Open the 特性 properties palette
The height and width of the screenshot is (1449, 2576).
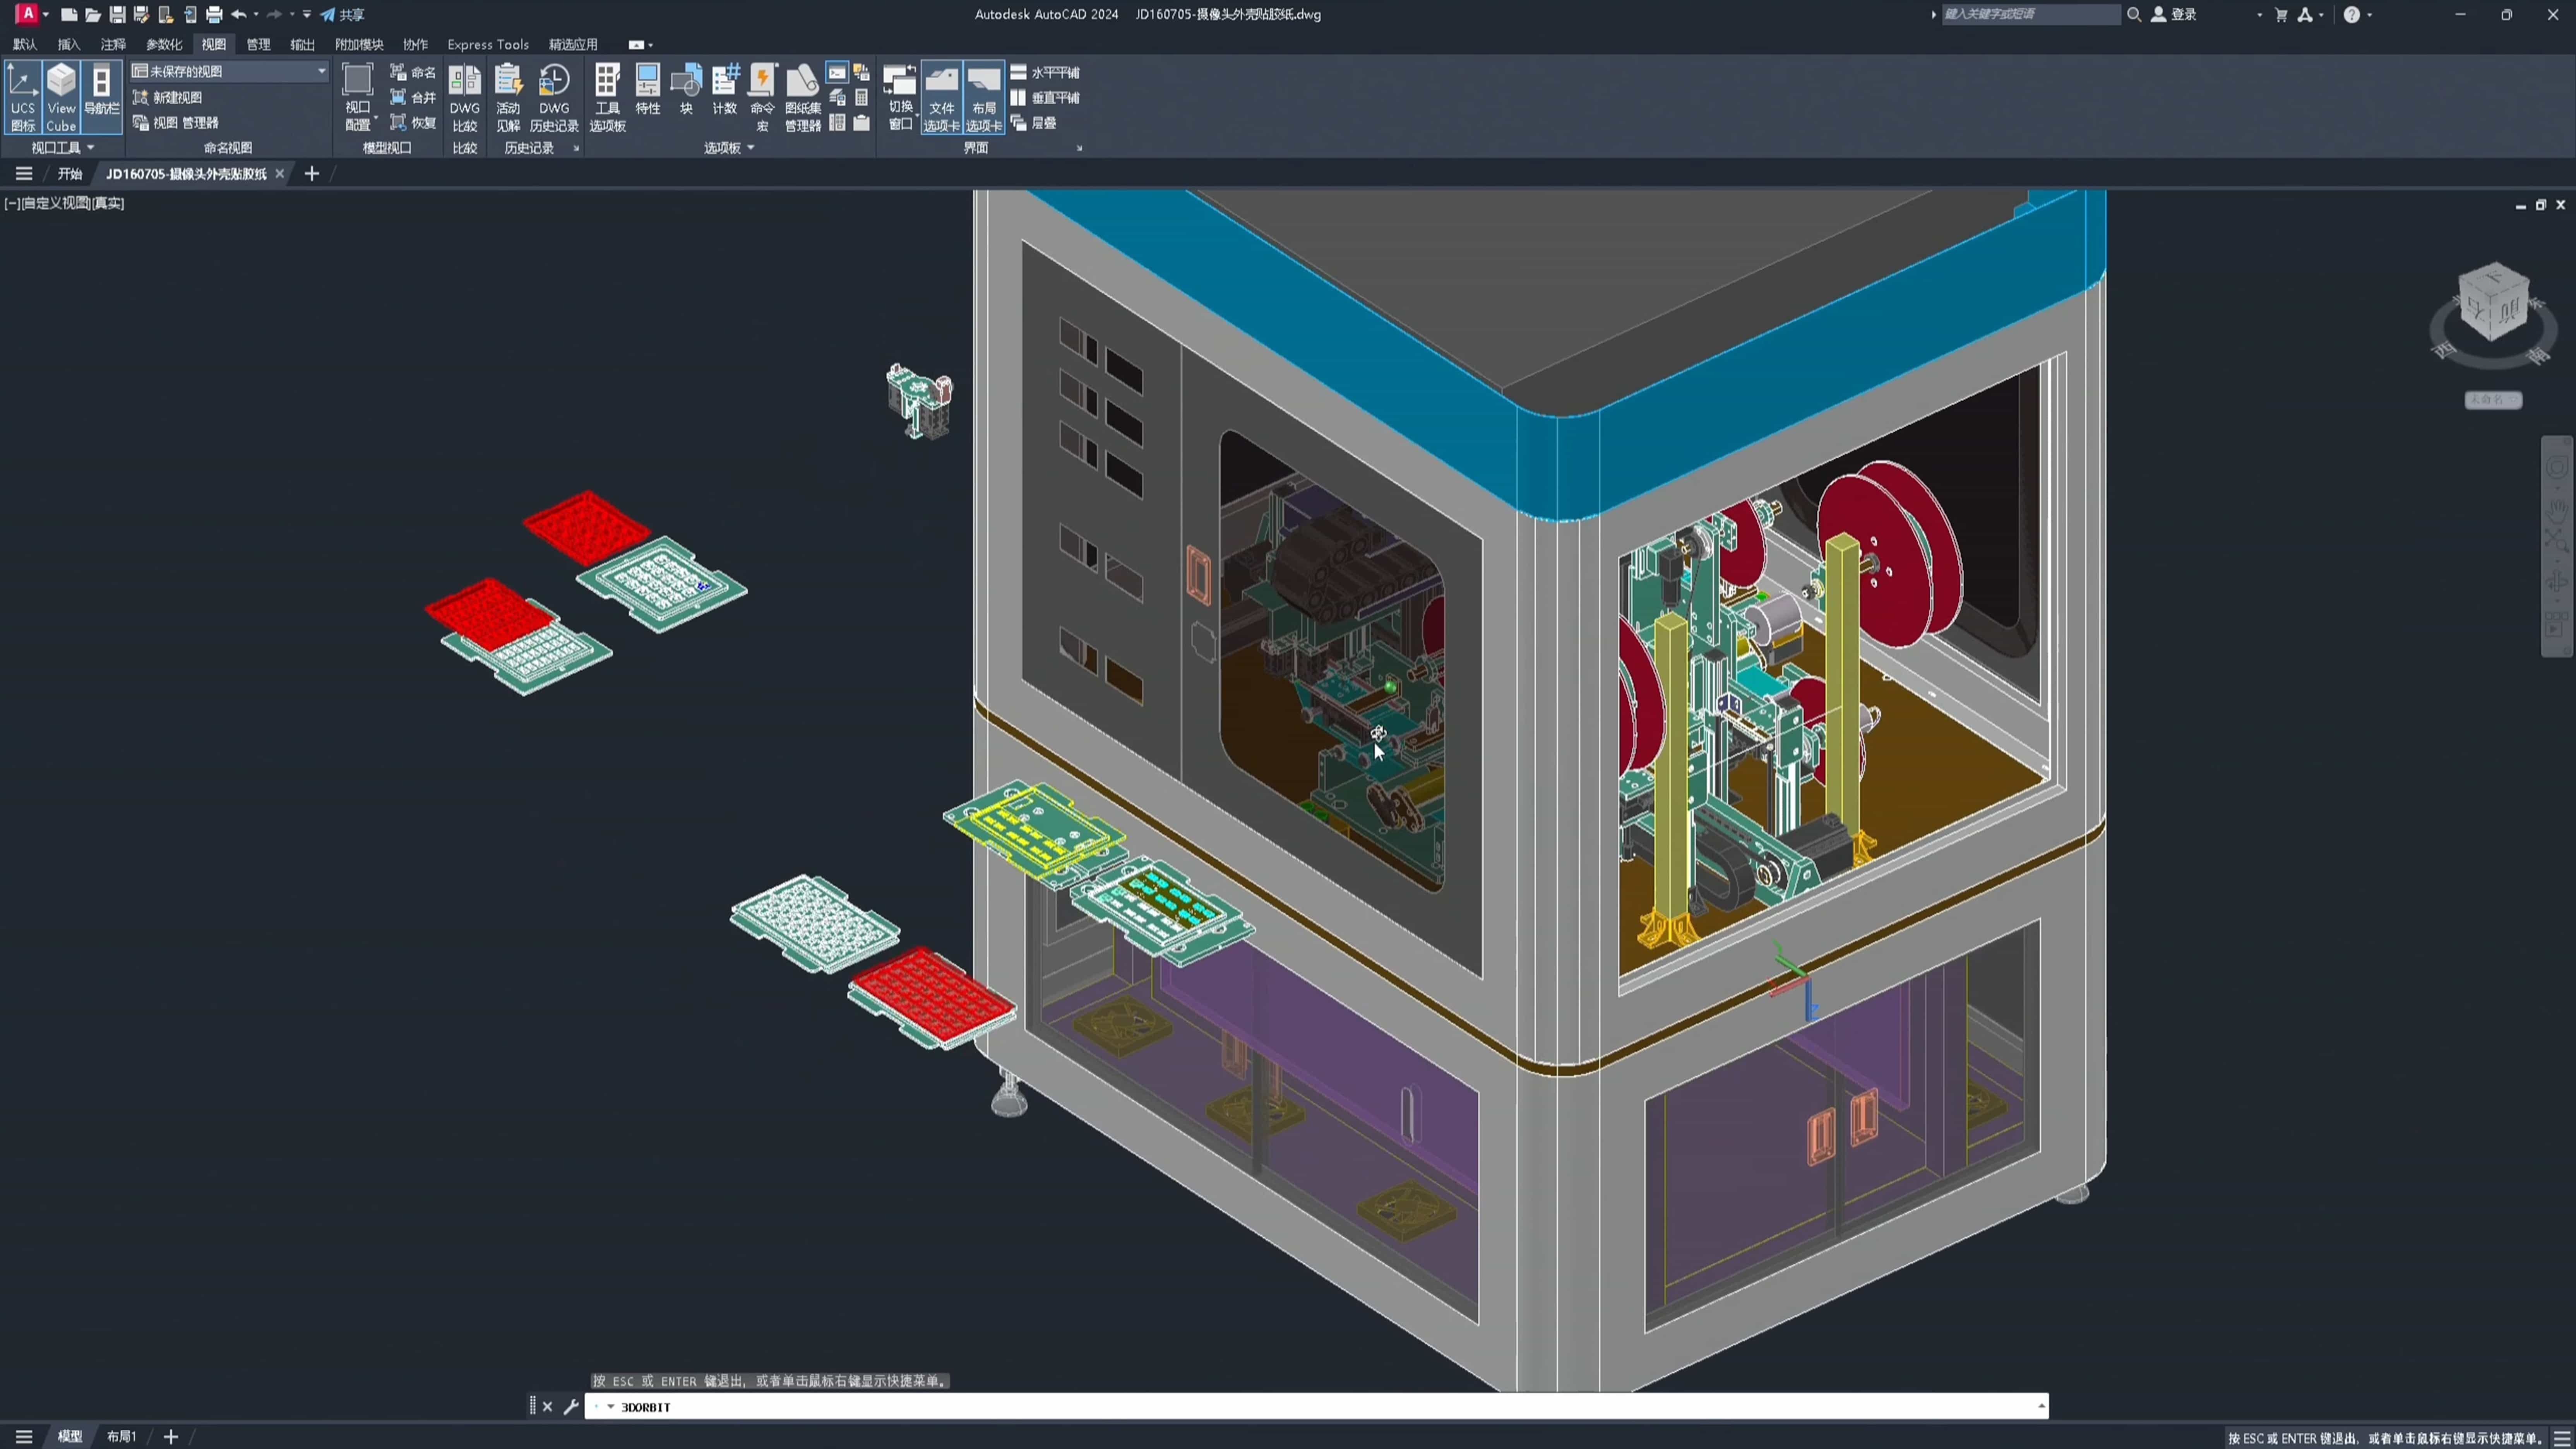tap(648, 90)
